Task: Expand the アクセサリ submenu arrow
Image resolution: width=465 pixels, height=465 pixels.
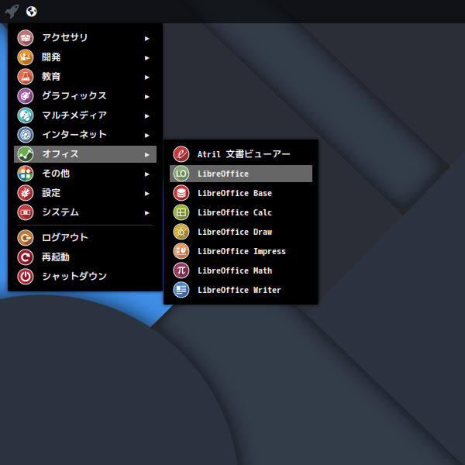Action: coord(146,39)
